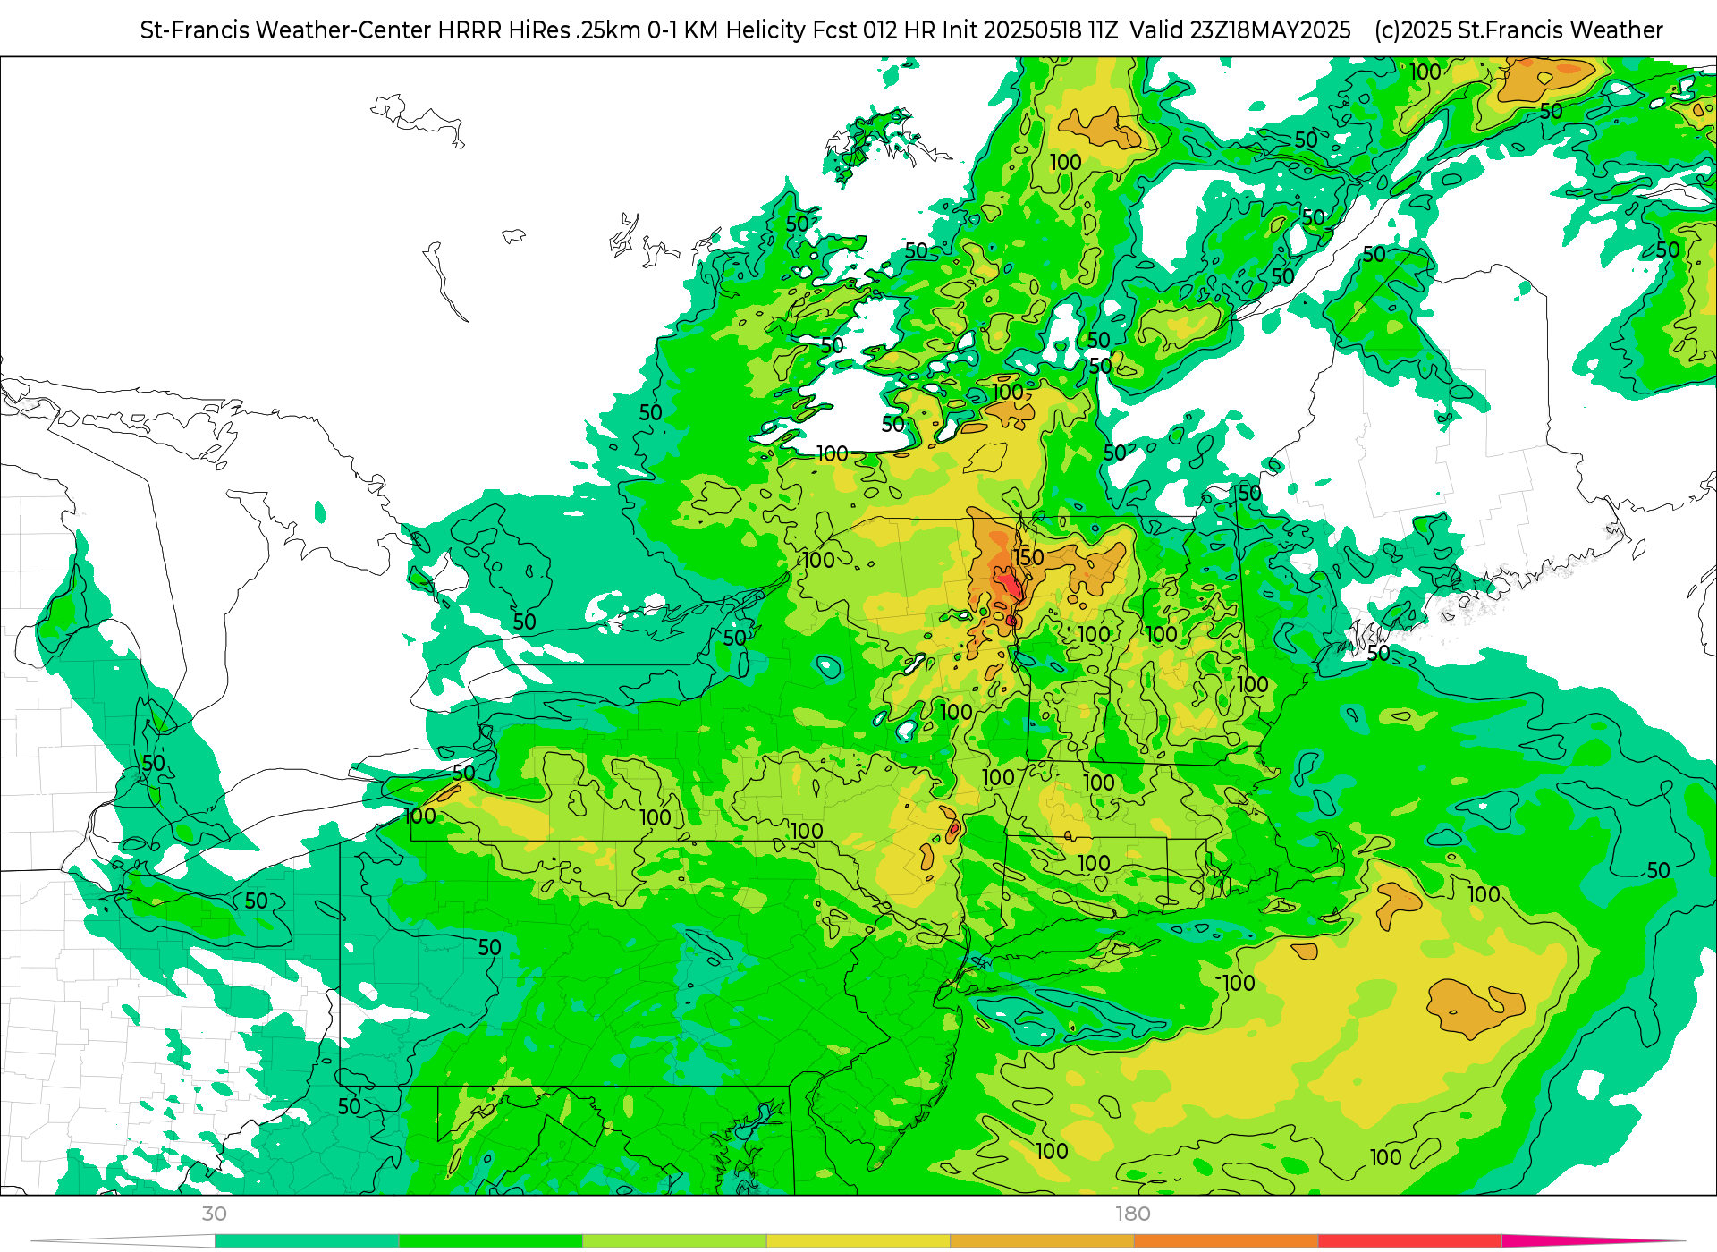Click the yellow segment of the color bar
Screen dimensions: 1717x1252
[x=858, y=1241]
